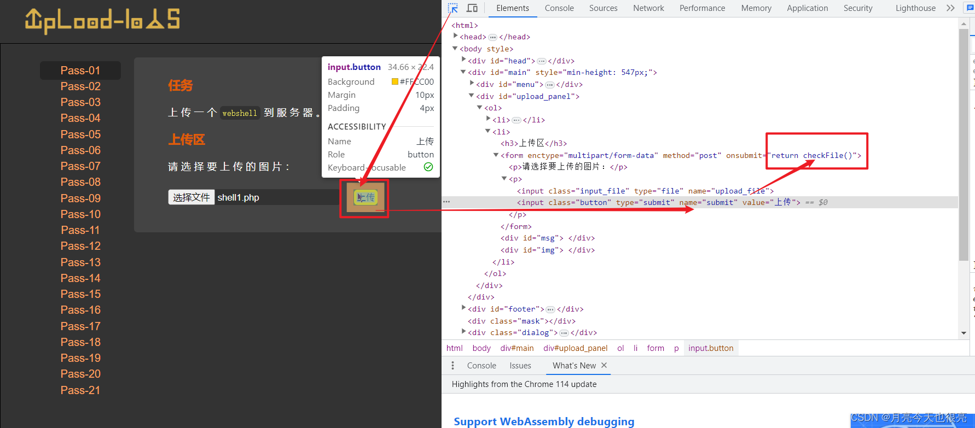Click the 上传 submit button

coord(365,197)
